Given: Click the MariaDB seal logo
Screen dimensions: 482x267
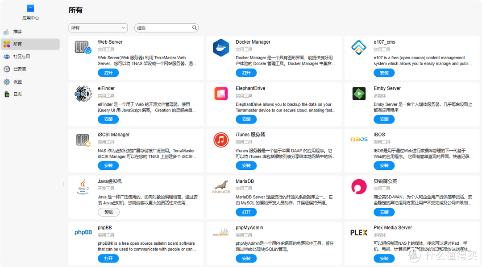Looking at the screenshot, I should click(221, 187).
